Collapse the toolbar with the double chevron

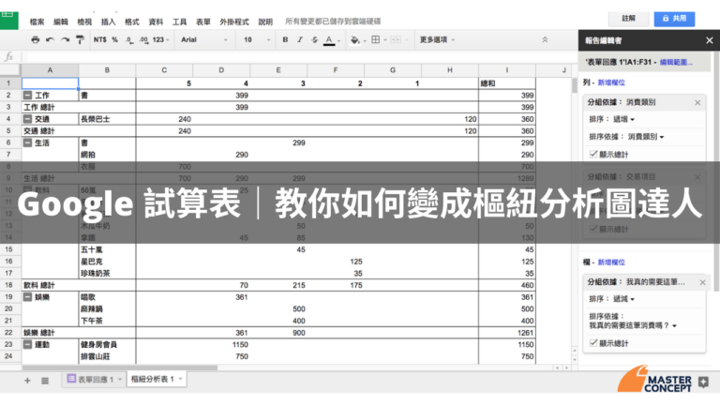coord(545,40)
